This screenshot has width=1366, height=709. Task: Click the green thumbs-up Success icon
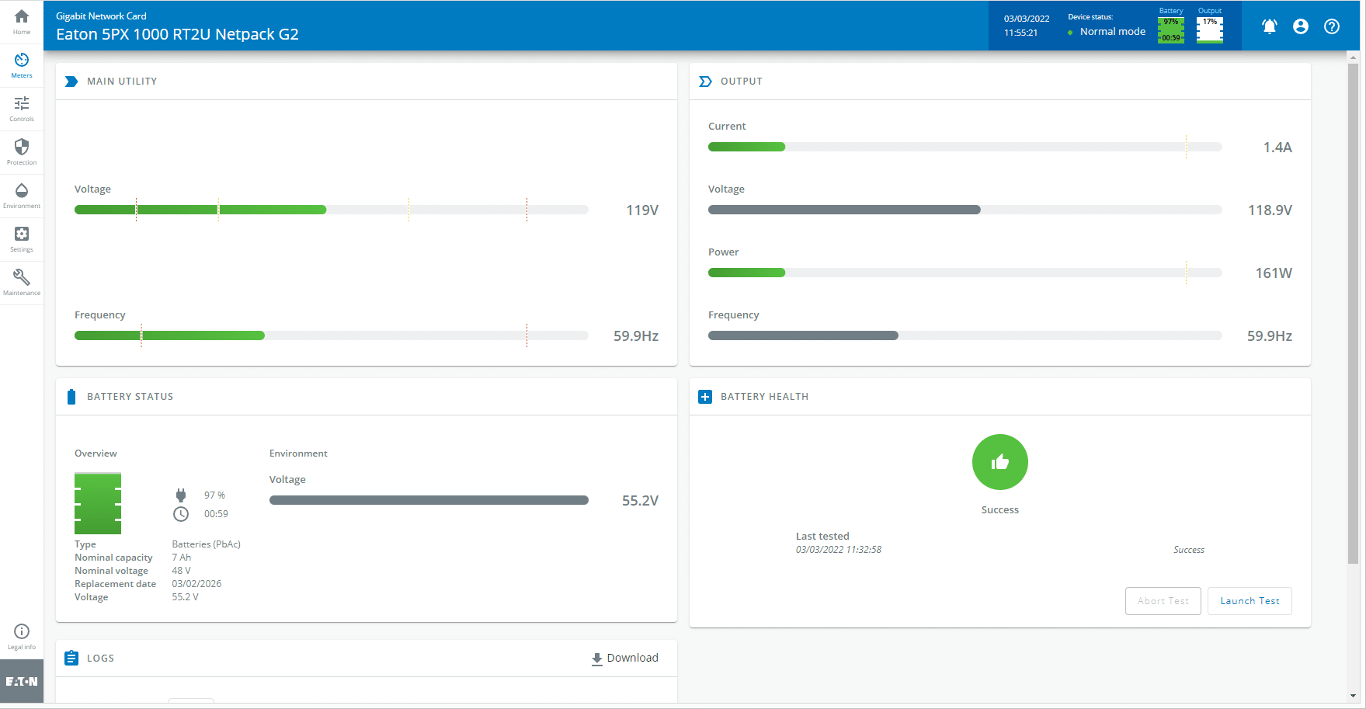pos(1000,462)
